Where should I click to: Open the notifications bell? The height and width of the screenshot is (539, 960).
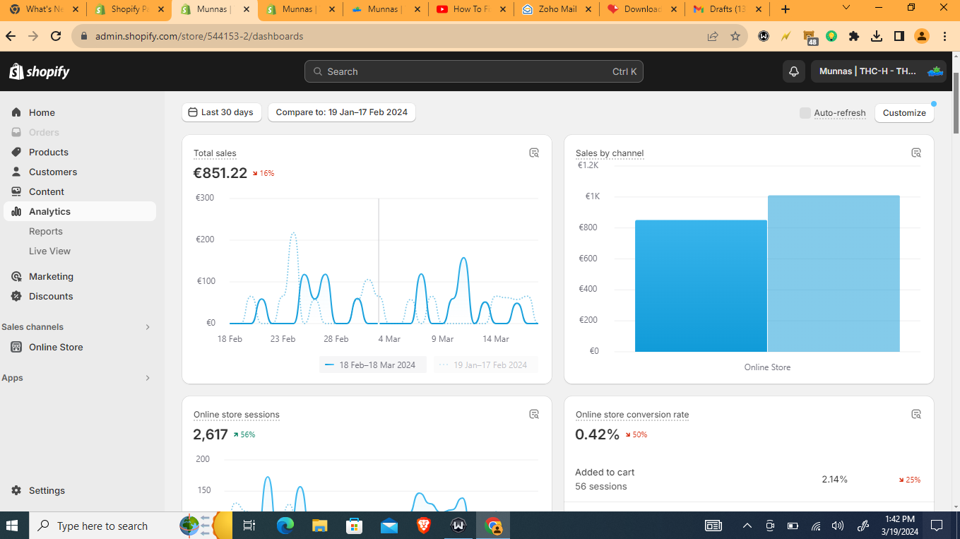pyautogui.click(x=794, y=71)
